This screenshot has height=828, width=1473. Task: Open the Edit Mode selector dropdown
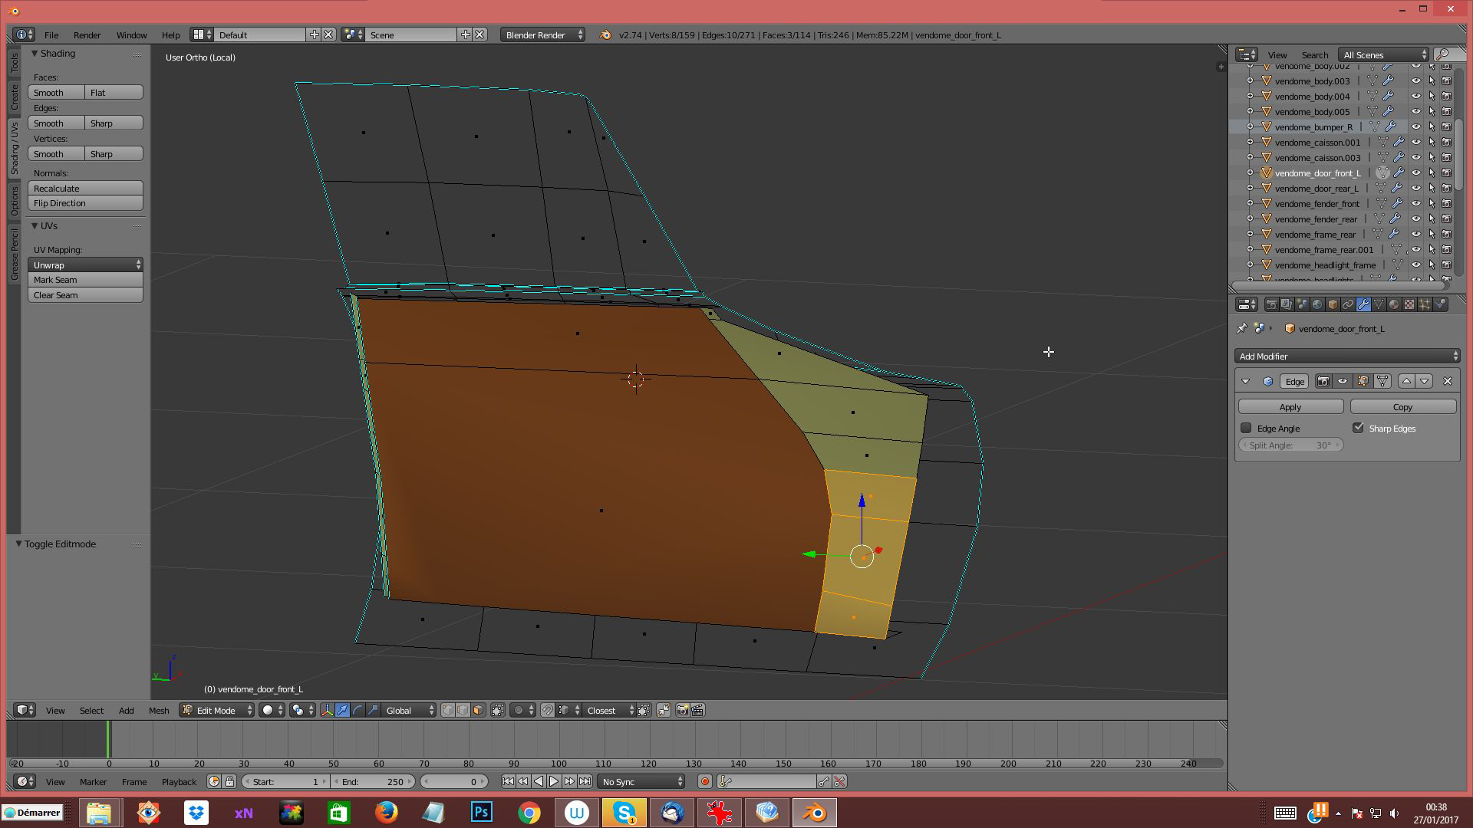coord(217,710)
